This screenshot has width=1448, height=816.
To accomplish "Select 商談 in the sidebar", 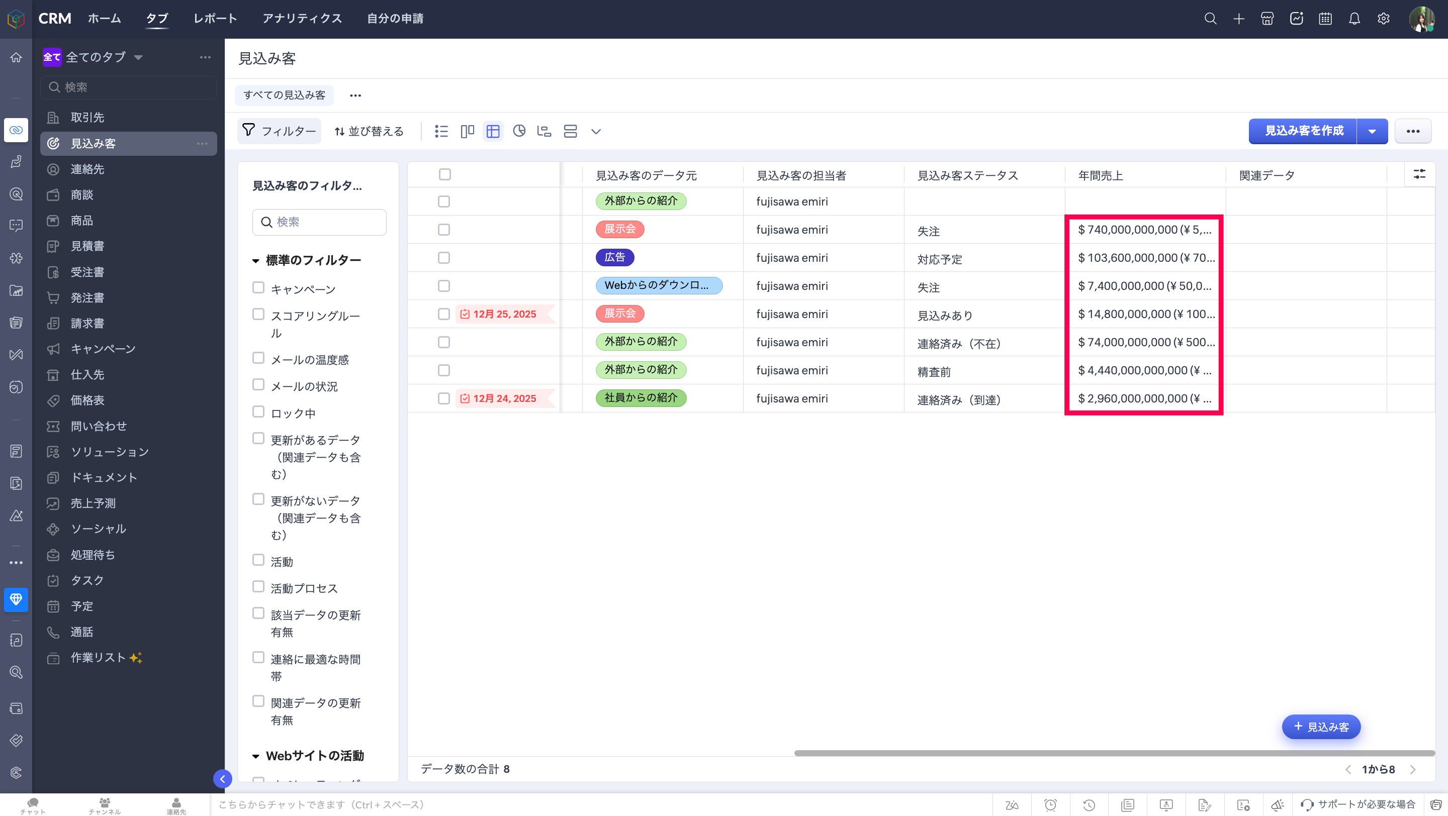I will point(82,195).
